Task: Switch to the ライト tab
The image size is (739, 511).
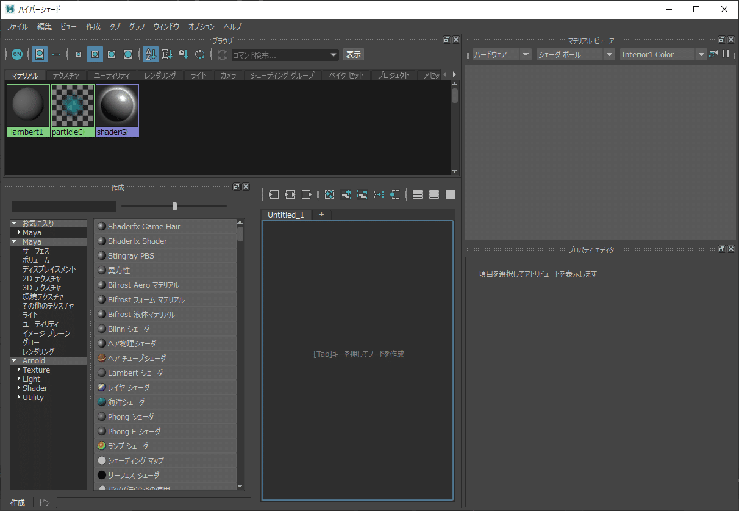Action: point(198,75)
